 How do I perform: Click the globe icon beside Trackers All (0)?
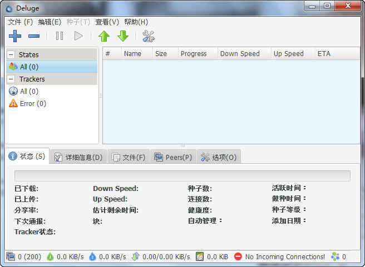point(13,91)
